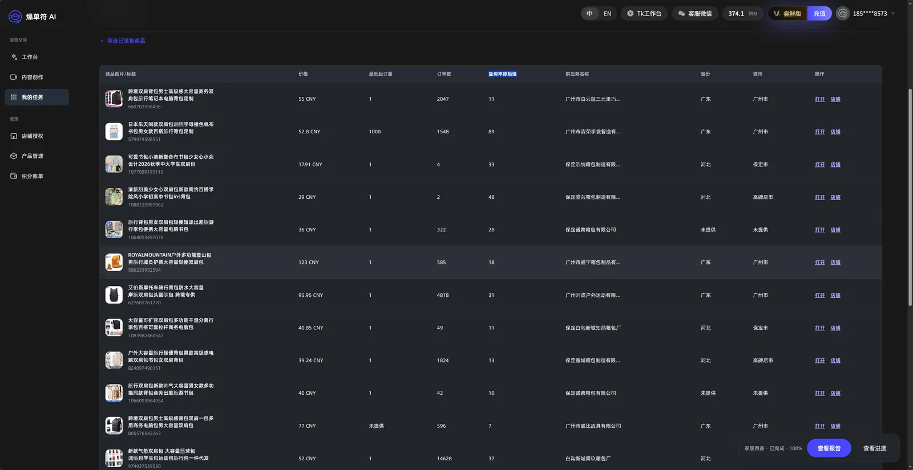Click 打开 link for ROYALMOUNTAIN backpack row

(820, 263)
